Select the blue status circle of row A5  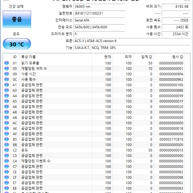point(7,101)
